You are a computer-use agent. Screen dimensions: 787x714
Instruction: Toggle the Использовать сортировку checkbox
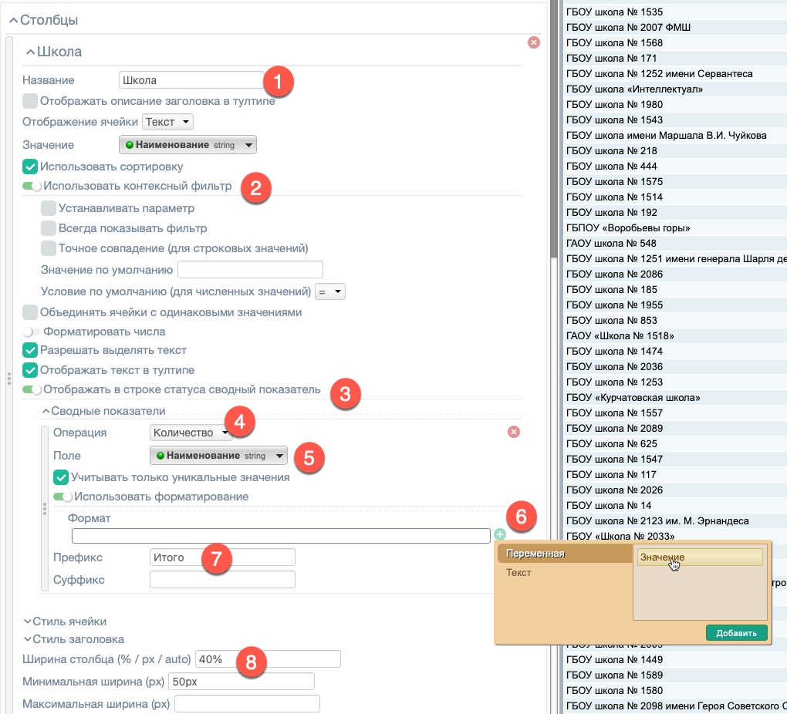click(30, 166)
